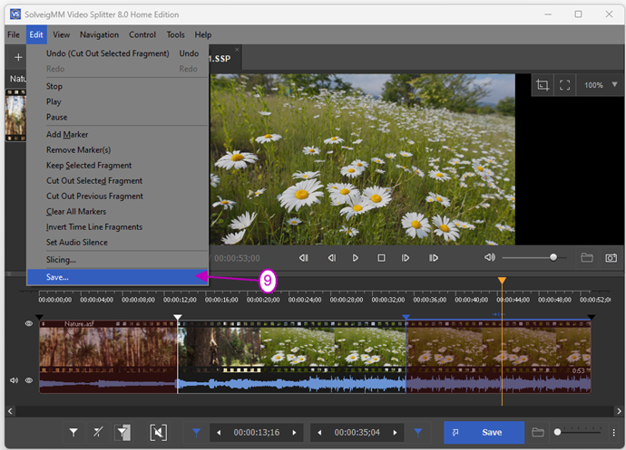Click the keep selected fragment icon

coord(123,433)
